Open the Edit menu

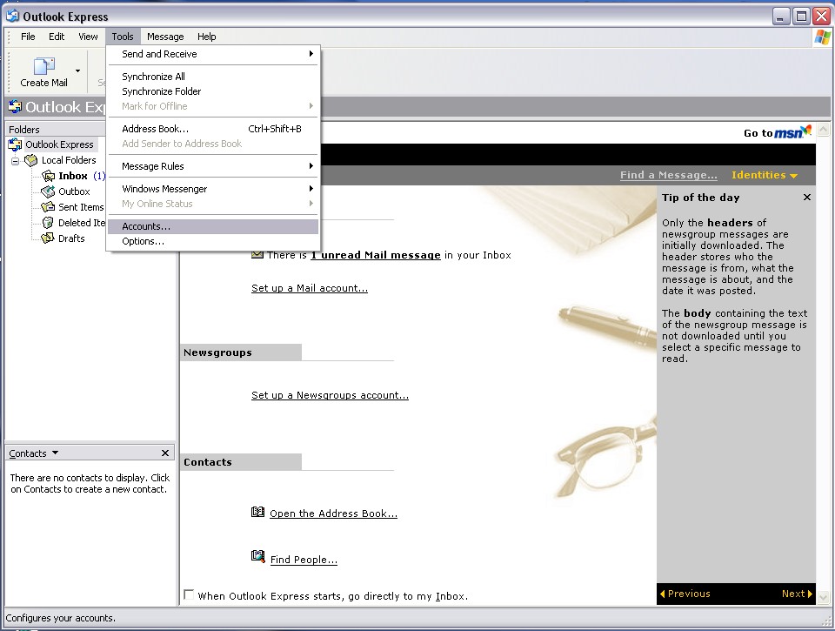57,37
